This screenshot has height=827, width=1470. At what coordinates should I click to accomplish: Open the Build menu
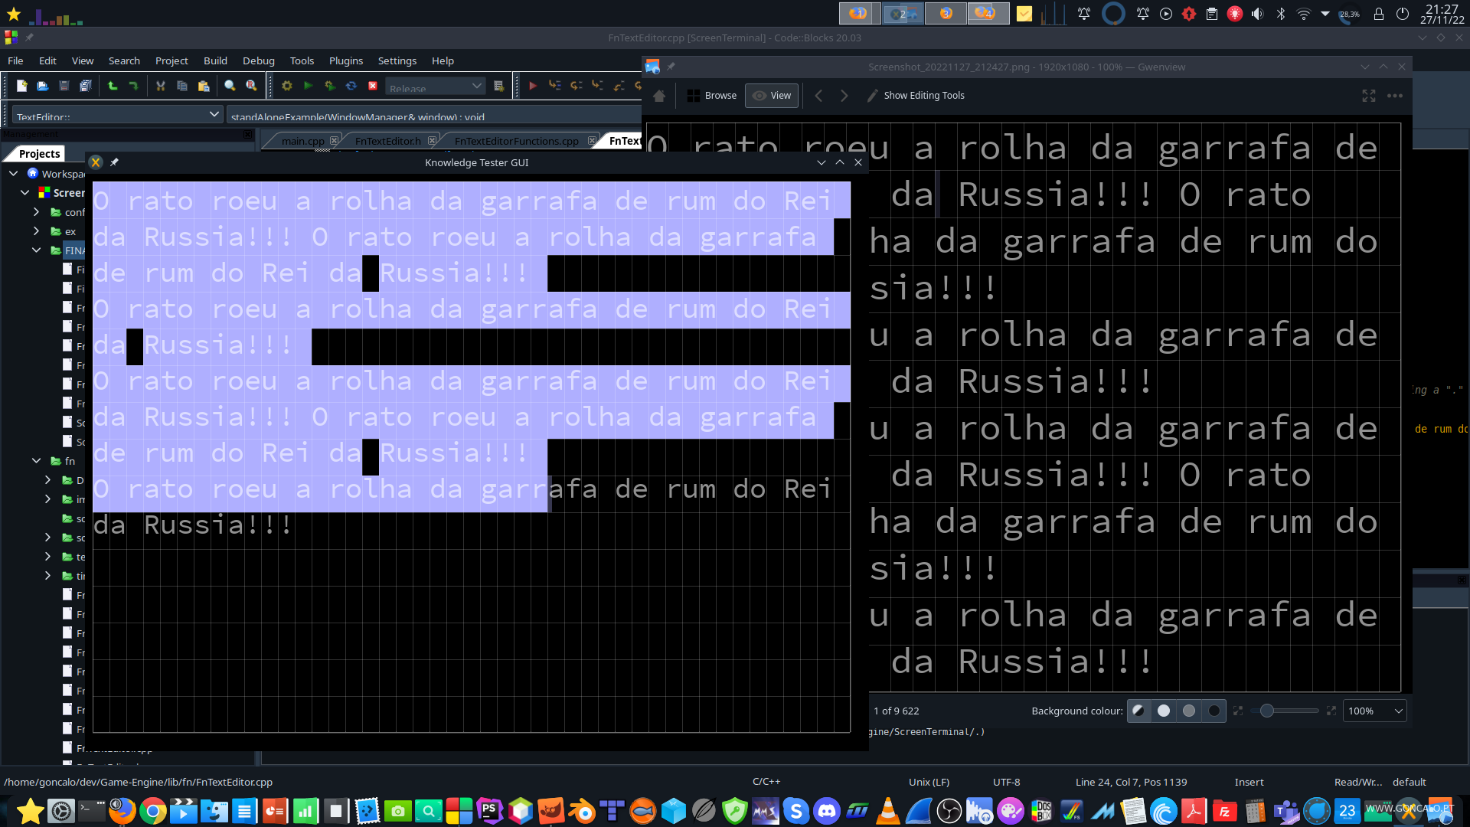coord(215,60)
